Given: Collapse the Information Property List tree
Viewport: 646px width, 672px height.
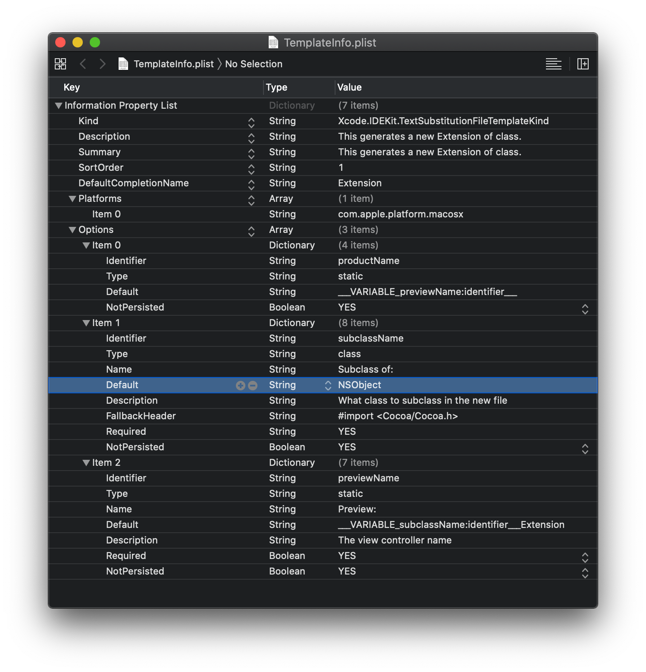Looking at the screenshot, I should [x=59, y=105].
